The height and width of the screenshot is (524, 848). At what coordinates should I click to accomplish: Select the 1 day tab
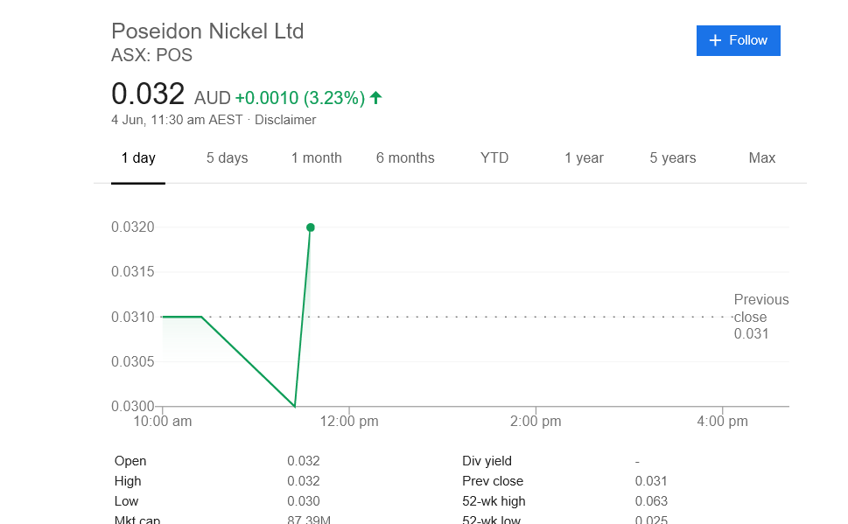tap(138, 158)
